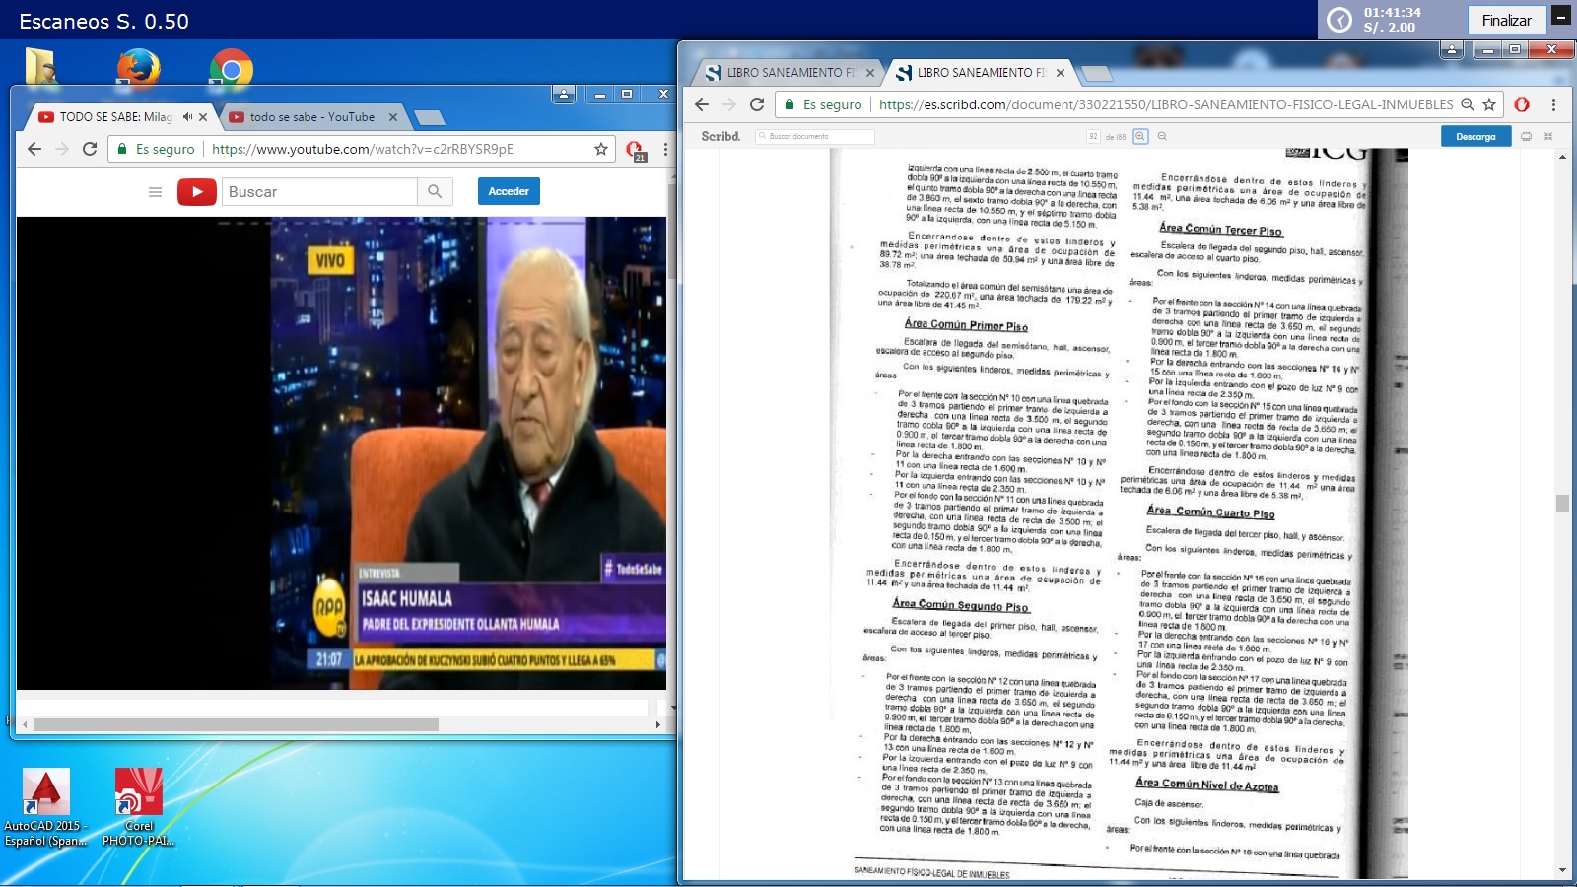Reload the Scribd page

coord(757,104)
